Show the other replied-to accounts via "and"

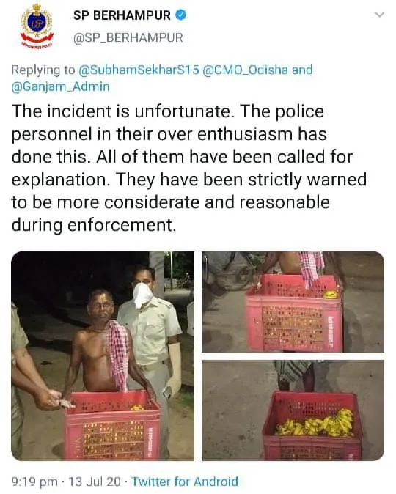pyautogui.click(x=301, y=70)
